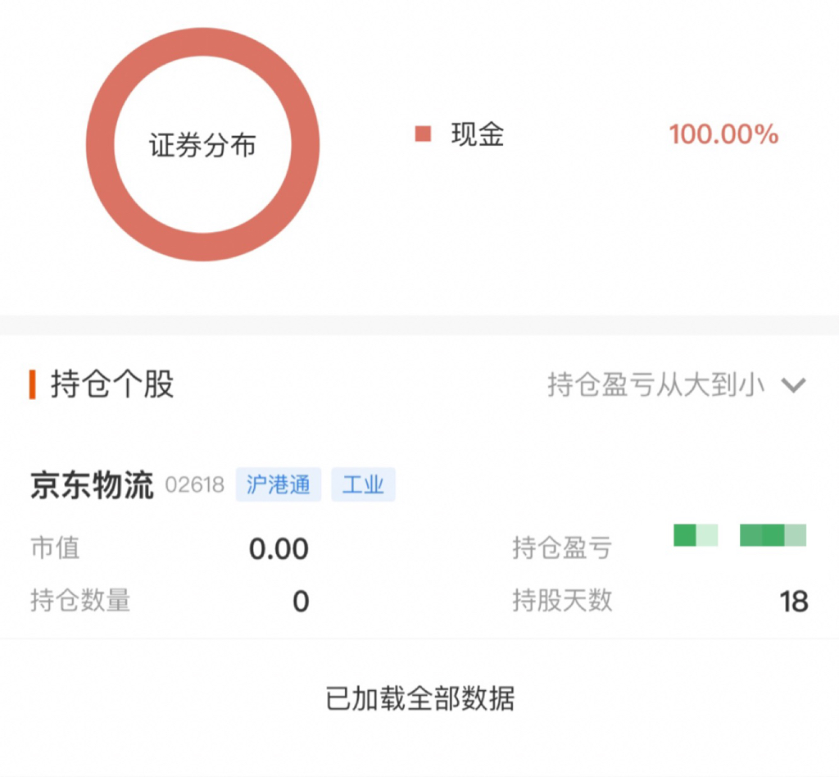Screen dimensions: 839x777
Task: Click the 持股天数 label
Action: [562, 601]
